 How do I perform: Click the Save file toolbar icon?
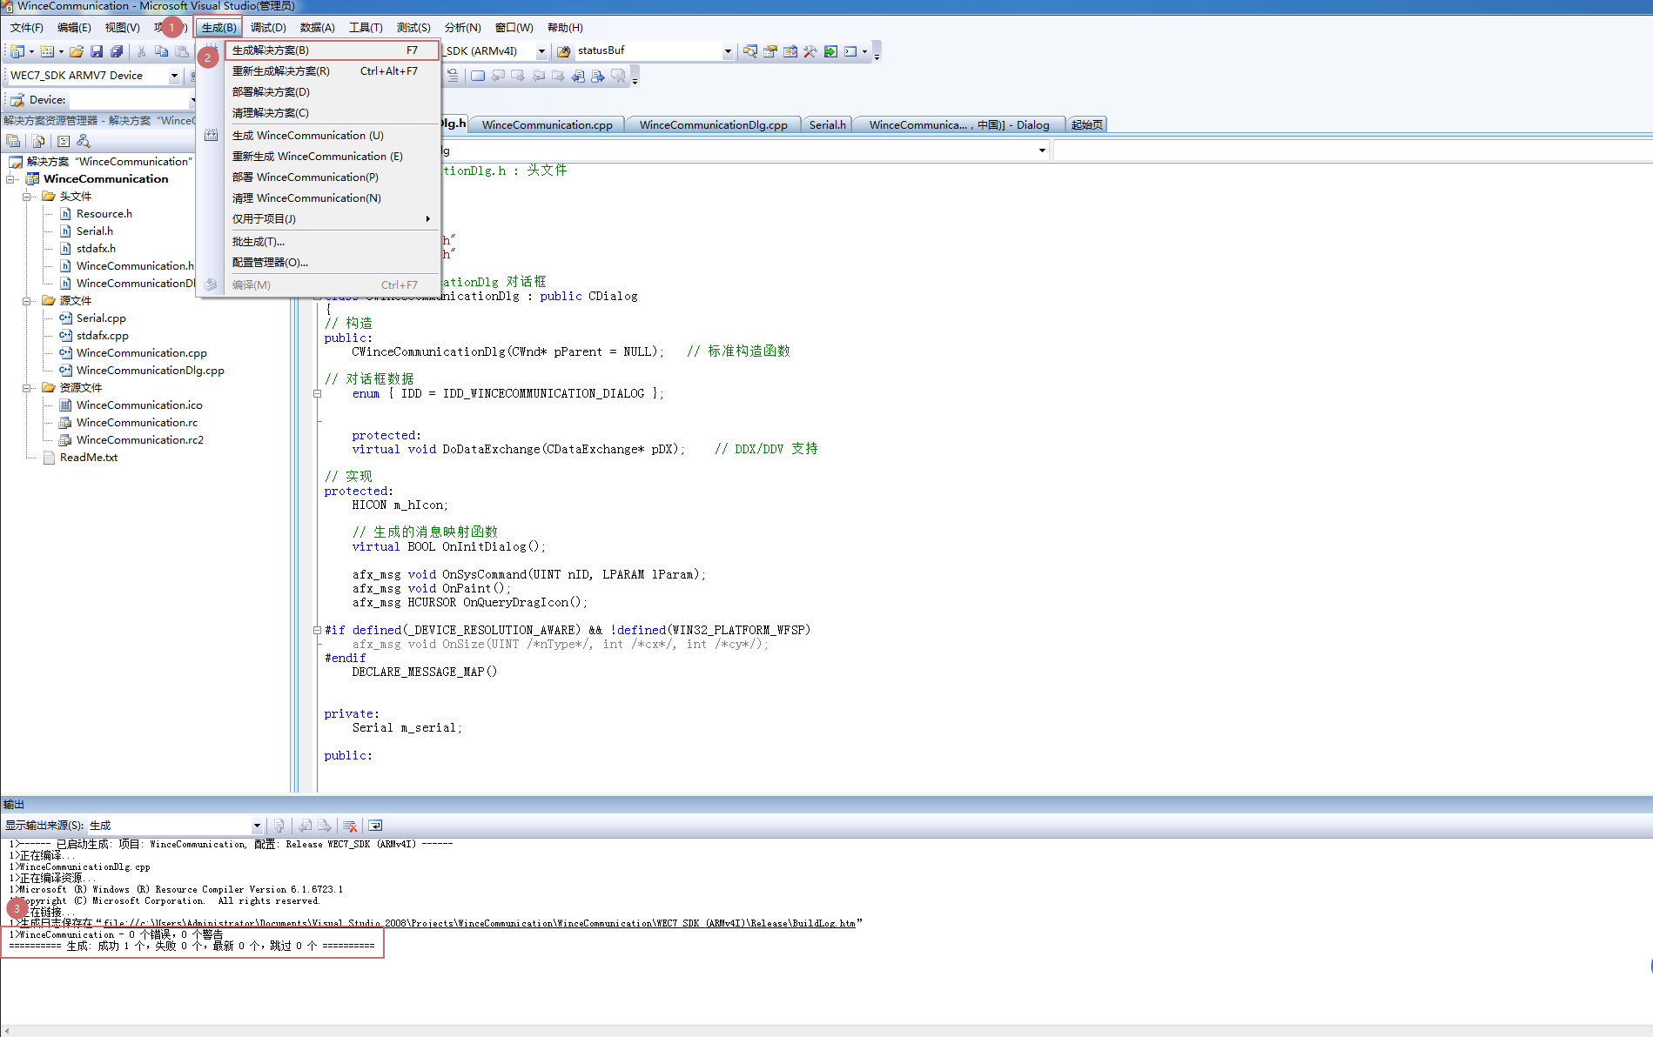[x=97, y=52]
